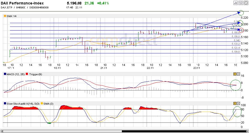Viewport: 249px width, 133px height.
Task: Click the 5.145 level label
Action: click(x=237, y=40)
